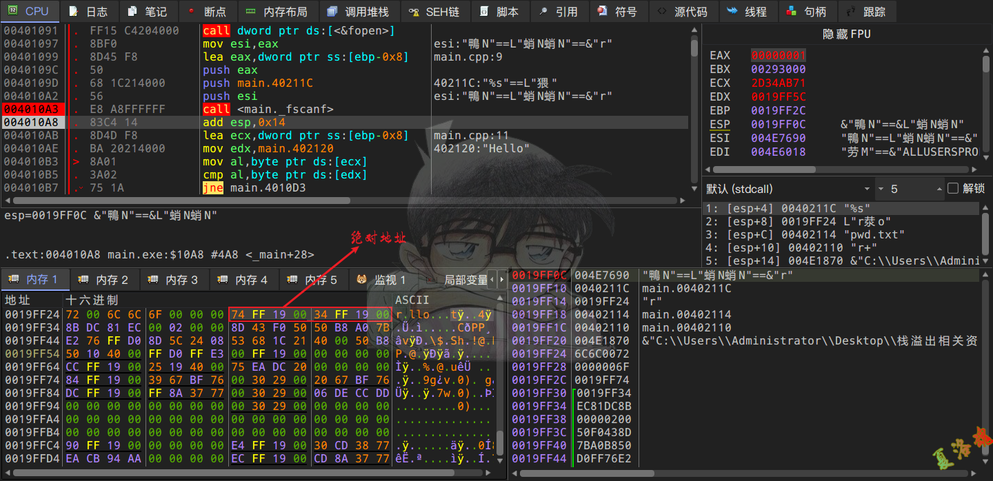Open 内存布局 memory map tab icon

tap(250, 12)
